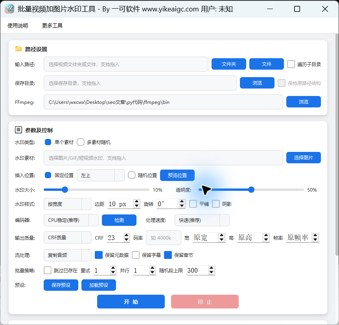Toggle the 保留元数据 checkbox
This screenshot has height=325, width=339.
[99, 255]
